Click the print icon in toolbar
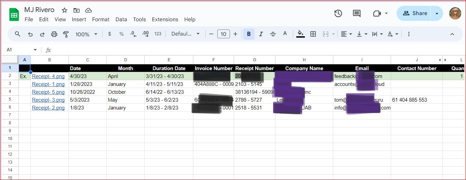The height and width of the screenshot is (180, 466). [54, 34]
